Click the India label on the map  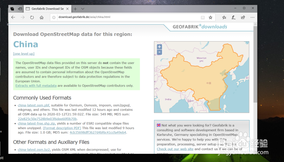coord(168,99)
